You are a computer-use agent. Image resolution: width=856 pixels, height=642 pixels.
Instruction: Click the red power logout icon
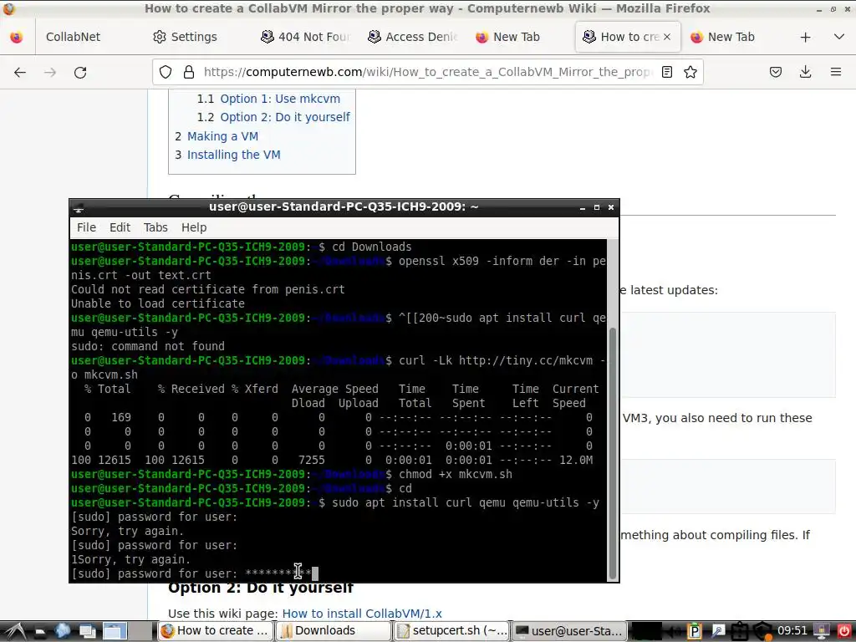tap(844, 632)
